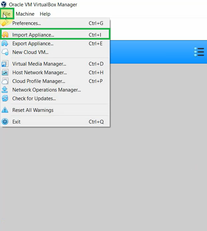Click the Network Operations Manager download icon

tap(5, 90)
